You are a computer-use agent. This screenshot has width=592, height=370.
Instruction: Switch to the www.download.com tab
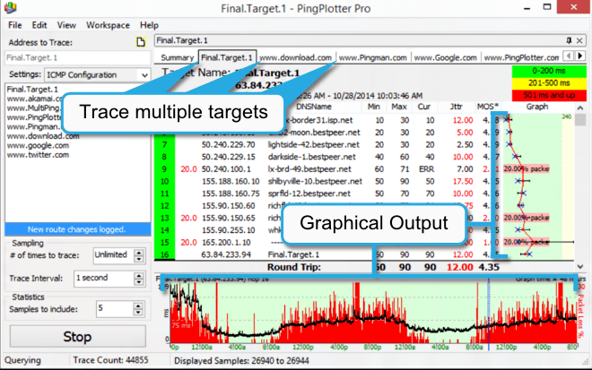(x=296, y=57)
